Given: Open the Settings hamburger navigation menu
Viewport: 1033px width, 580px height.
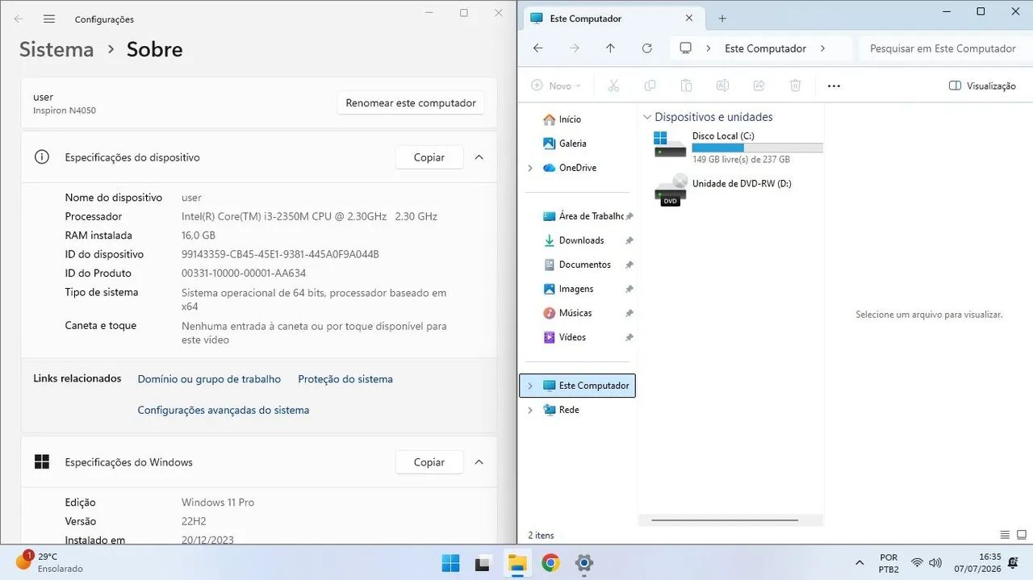Looking at the screenshot, I should pyautogui.click(x=49, y=19).
